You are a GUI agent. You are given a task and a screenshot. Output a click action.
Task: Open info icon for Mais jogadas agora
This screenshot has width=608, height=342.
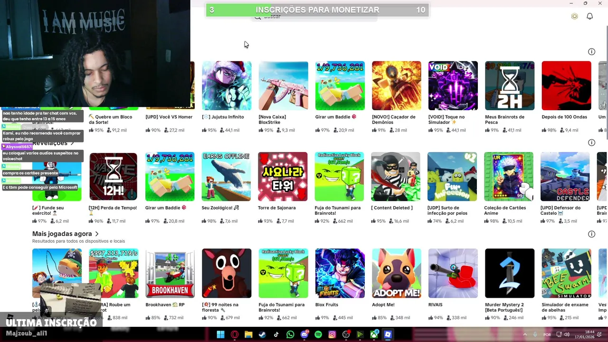pos(591,234)
